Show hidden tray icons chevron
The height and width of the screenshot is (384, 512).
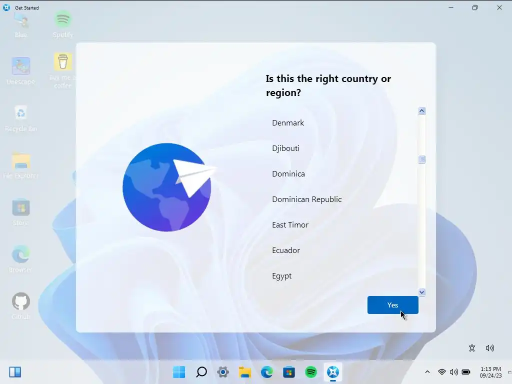(x=427, y=372)
